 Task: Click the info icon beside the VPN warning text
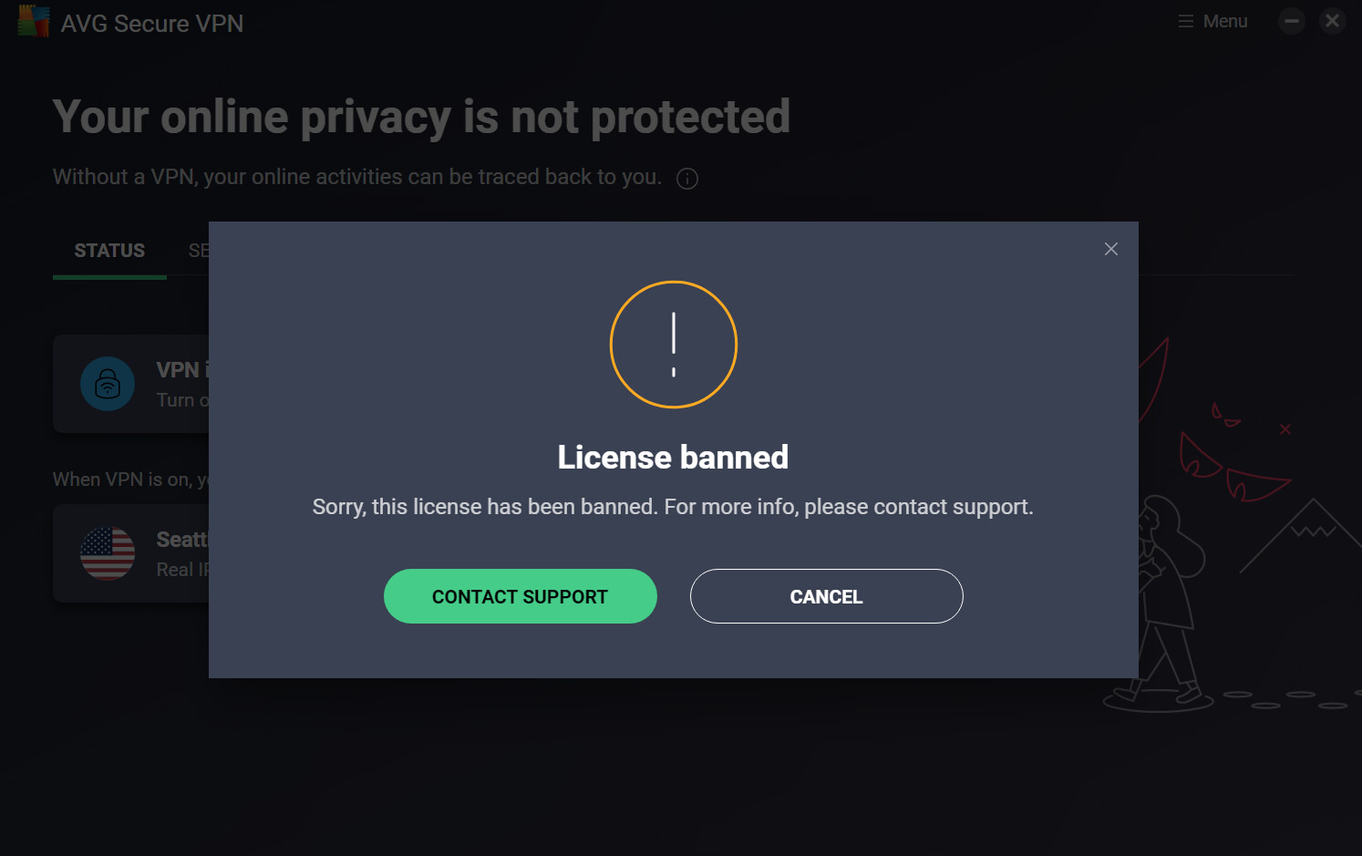(687, 179)
